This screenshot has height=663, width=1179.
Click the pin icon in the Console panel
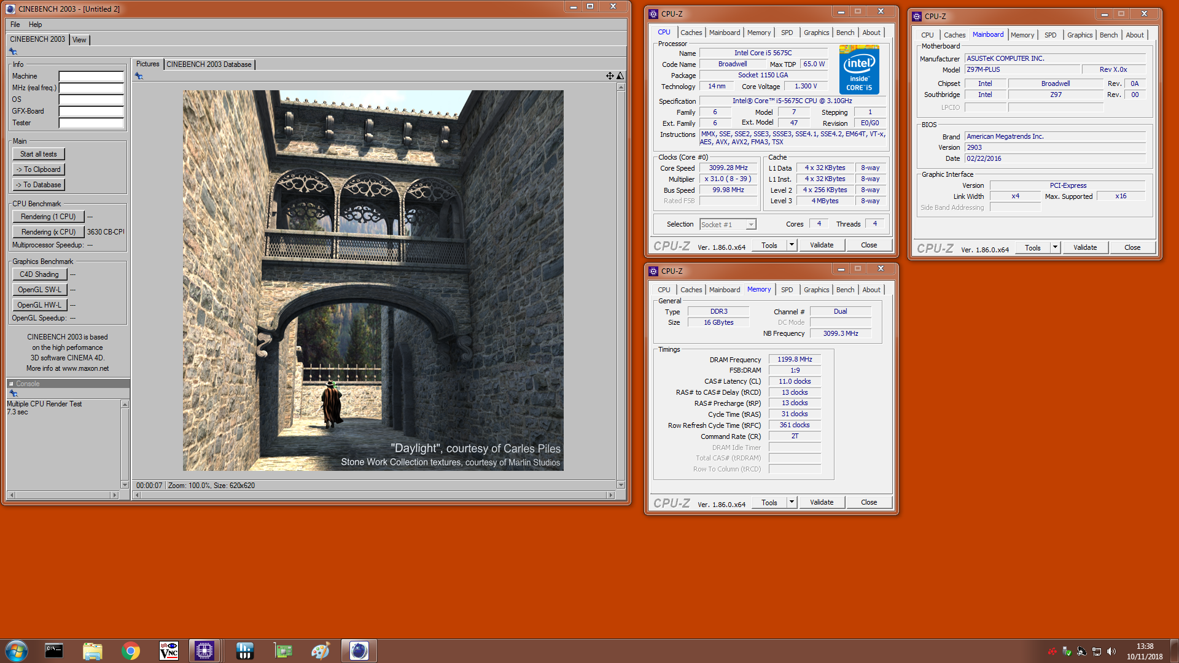pos(13,394)
